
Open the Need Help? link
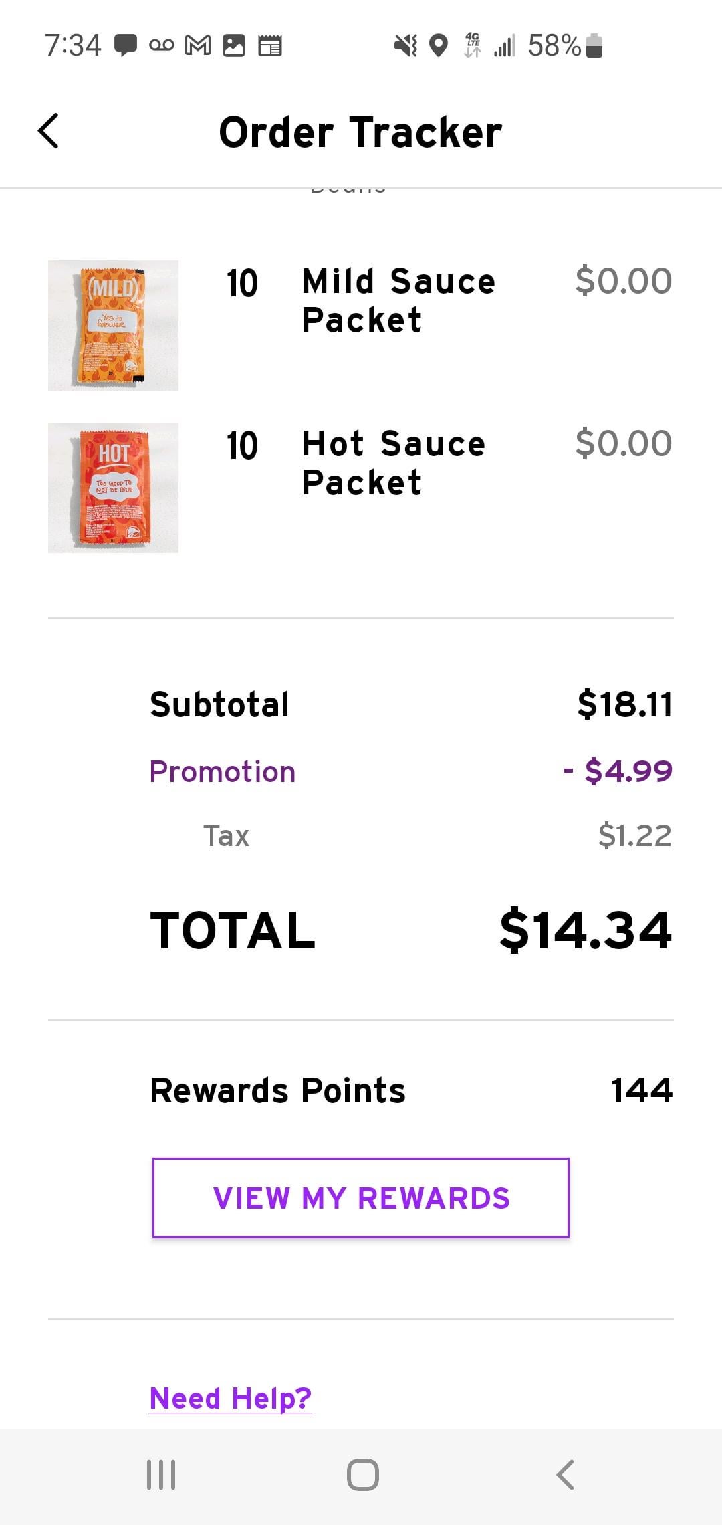pos(231,1398)
